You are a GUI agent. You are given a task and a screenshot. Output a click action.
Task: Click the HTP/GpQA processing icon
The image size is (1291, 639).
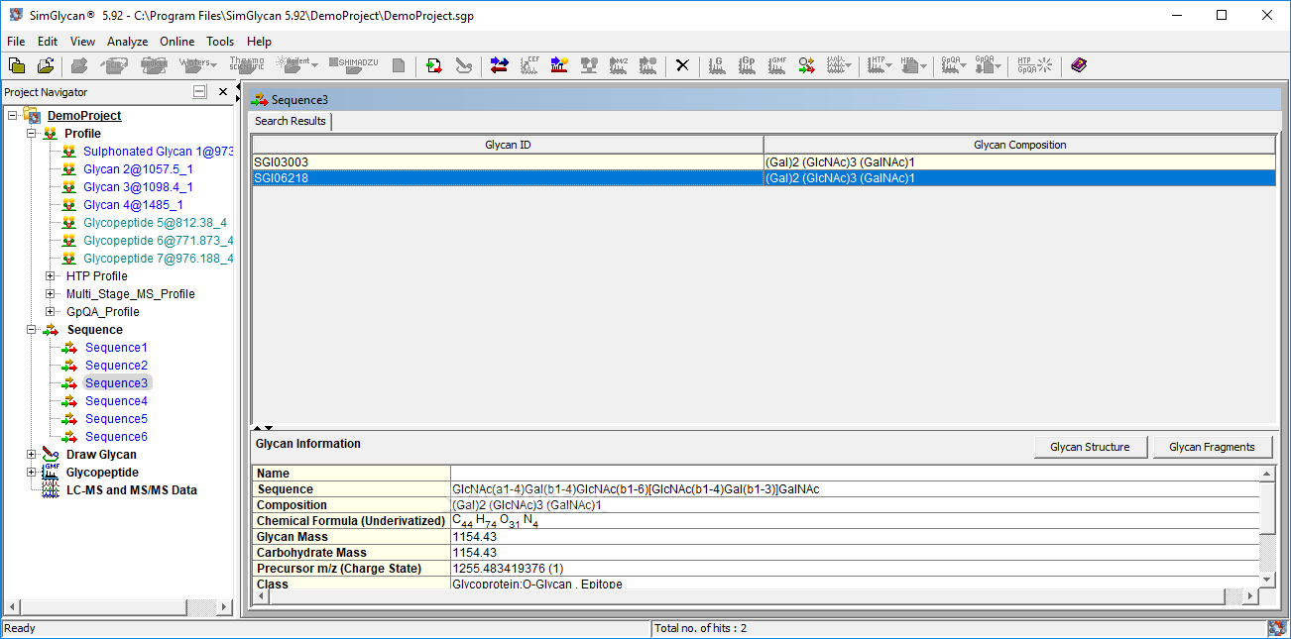[1035, 65]
